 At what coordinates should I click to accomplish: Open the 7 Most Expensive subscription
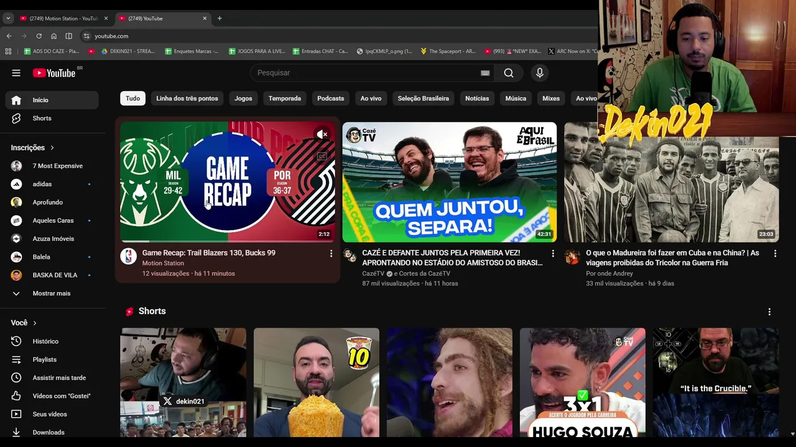tap(52, 166)
